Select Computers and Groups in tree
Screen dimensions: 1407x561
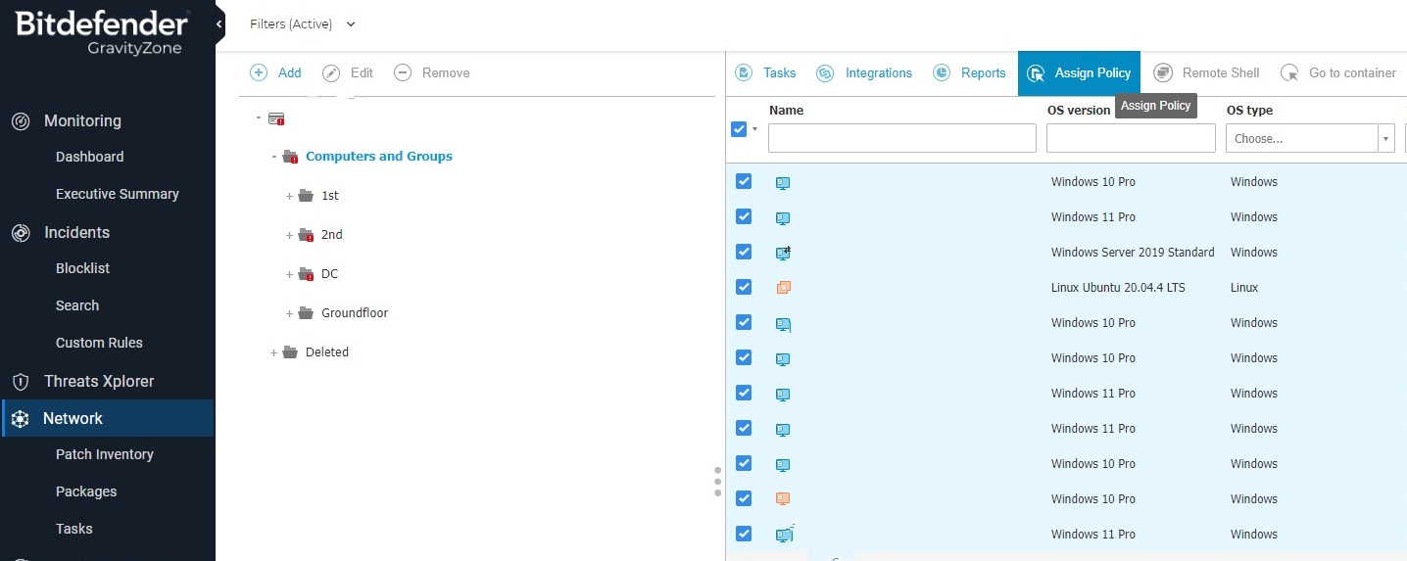[379, 157]
